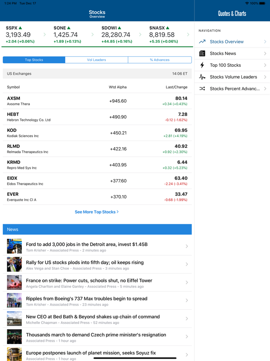Open Stocks Percent Advances in navigation
The width and height of the screenshot is (270, 361).
(232, 89)
